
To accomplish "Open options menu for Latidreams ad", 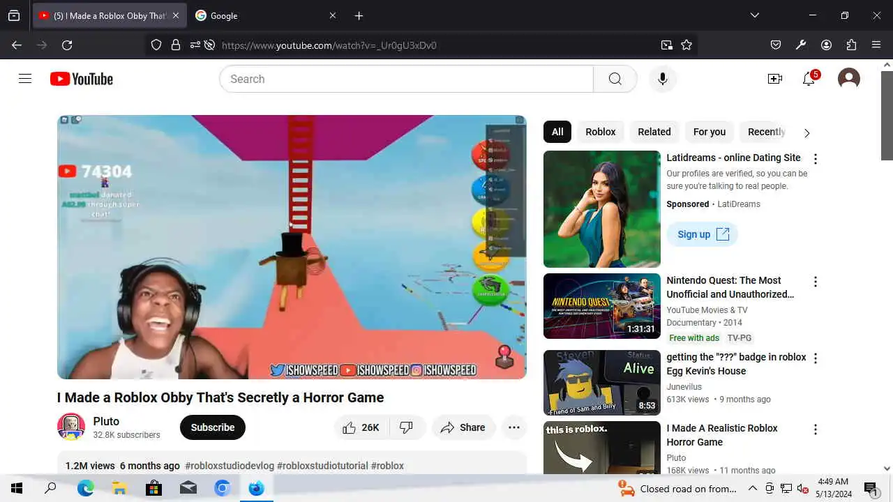I will [x=815, y=159].
